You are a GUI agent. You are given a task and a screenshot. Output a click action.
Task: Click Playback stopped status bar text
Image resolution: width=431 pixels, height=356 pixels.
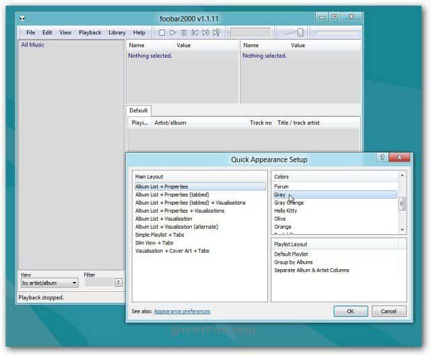tap(41, 297)
